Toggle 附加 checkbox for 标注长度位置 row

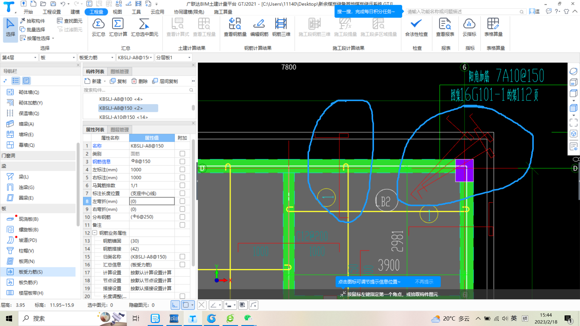point(182,193)
